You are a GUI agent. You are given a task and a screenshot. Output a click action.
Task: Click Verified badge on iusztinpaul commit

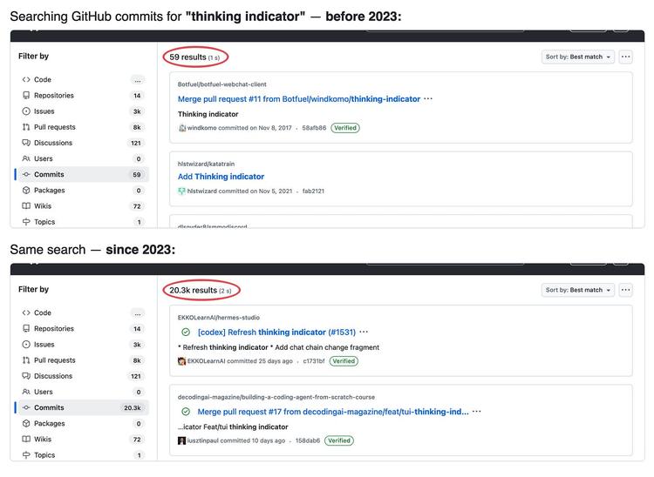point(339,440)
